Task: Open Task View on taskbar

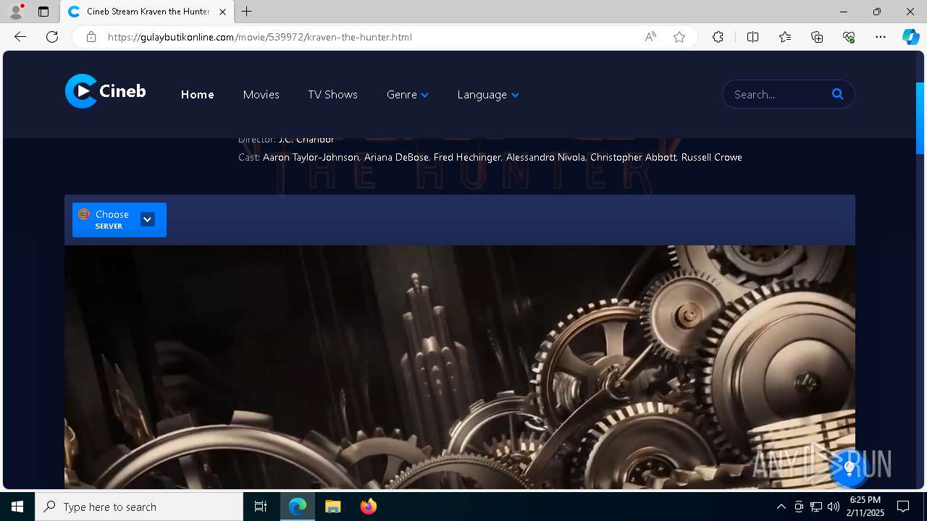Action: point(261,507)
